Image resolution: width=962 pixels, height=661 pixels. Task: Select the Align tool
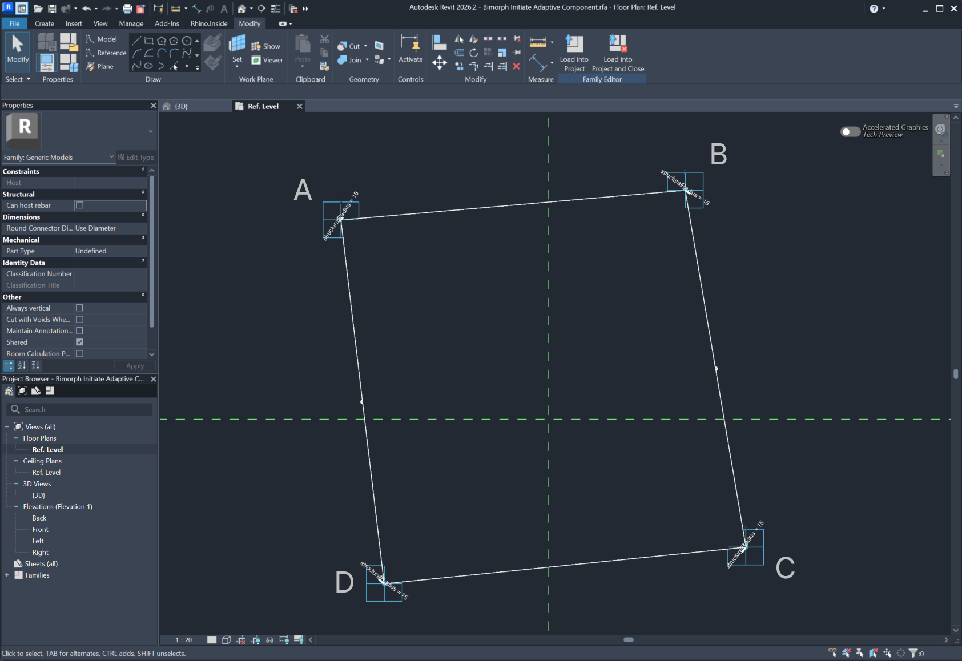coord(439,42)
